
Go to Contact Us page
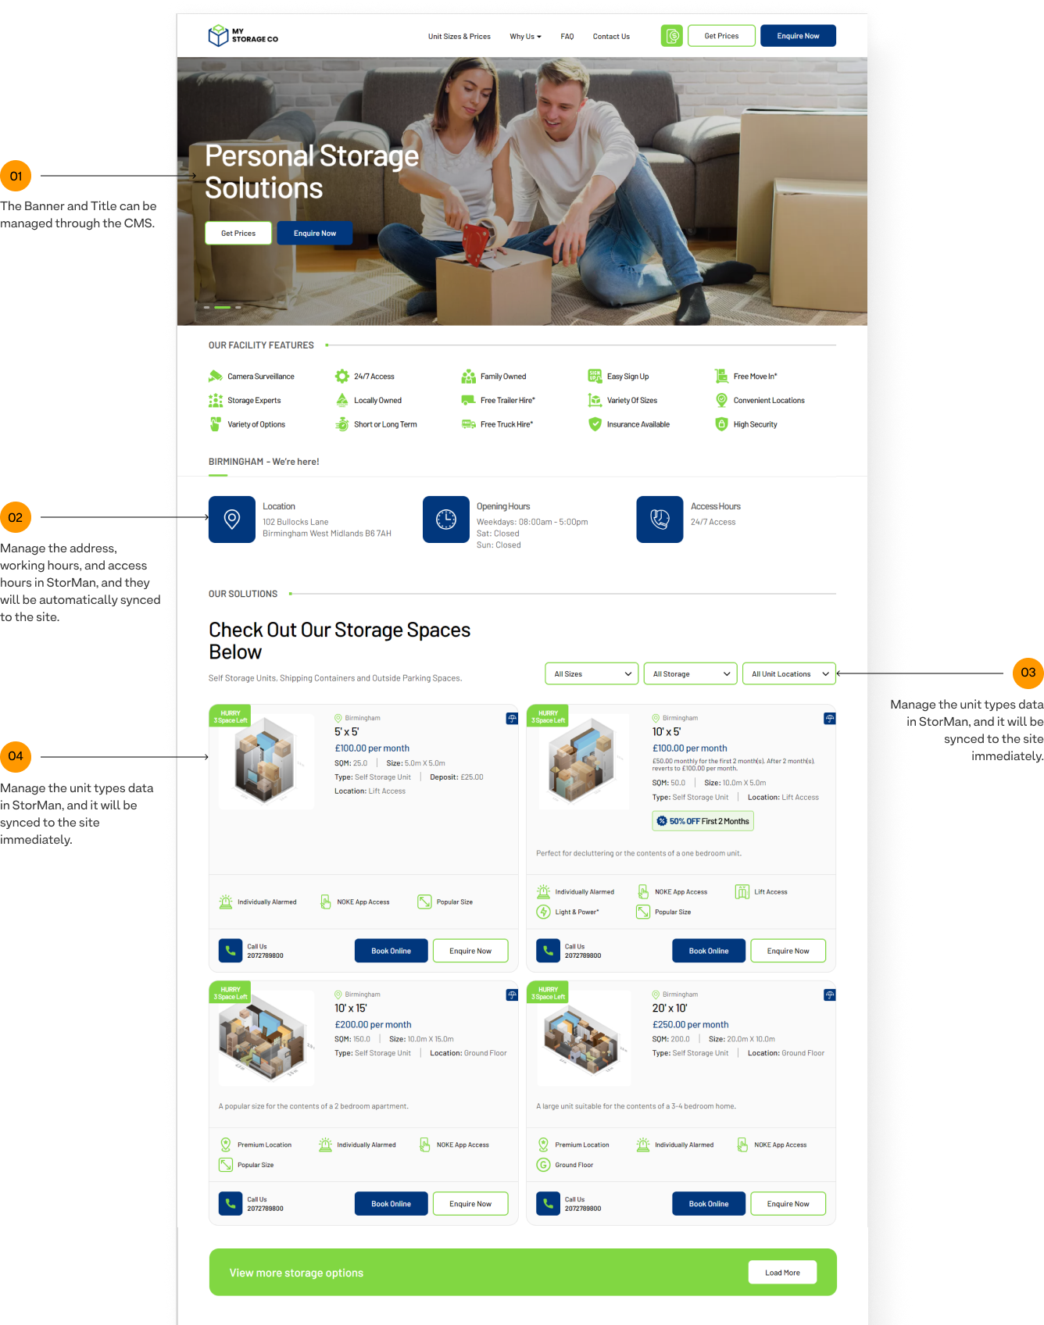(x=611, y=37)
